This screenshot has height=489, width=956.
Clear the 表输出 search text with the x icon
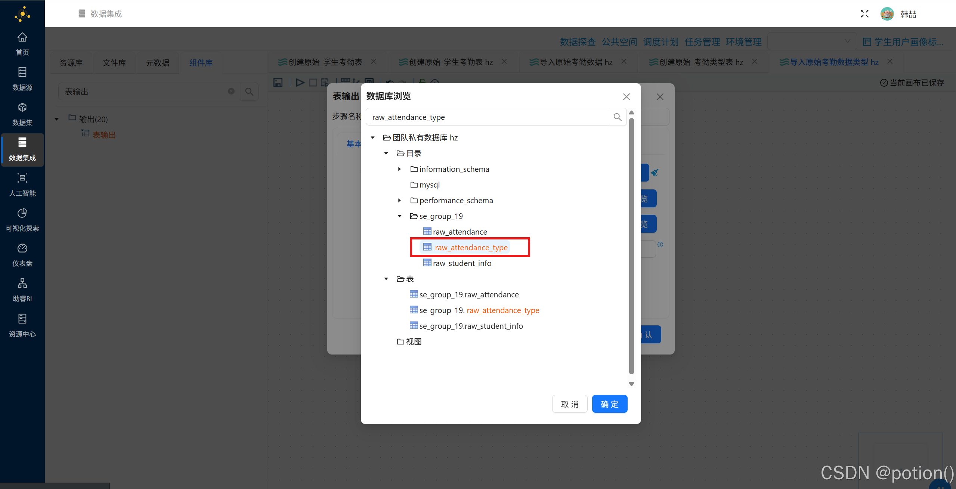[231, 92]
